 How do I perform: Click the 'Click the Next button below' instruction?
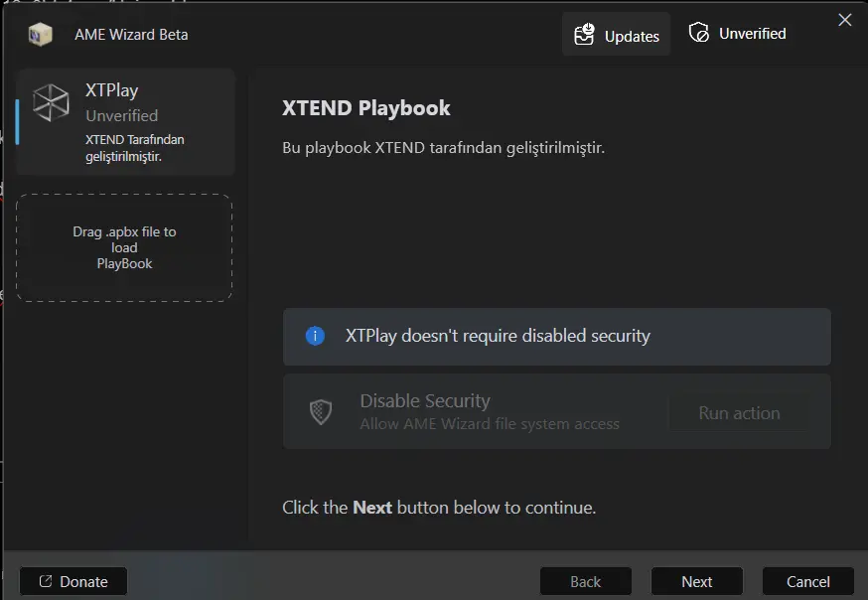(439, 508)
